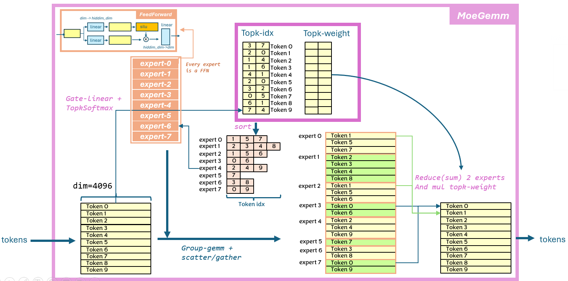
Task: Click the Topk-idx heading
Action: tap(257, 33)
